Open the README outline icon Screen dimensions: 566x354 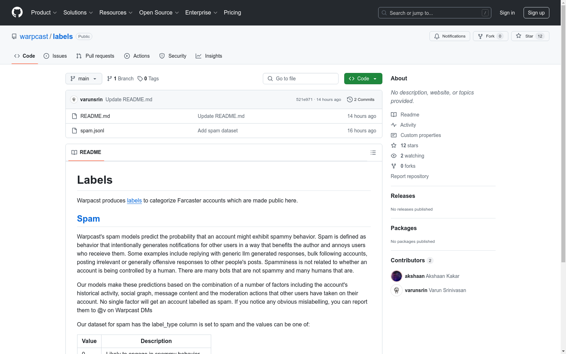(x=373, y=153)
